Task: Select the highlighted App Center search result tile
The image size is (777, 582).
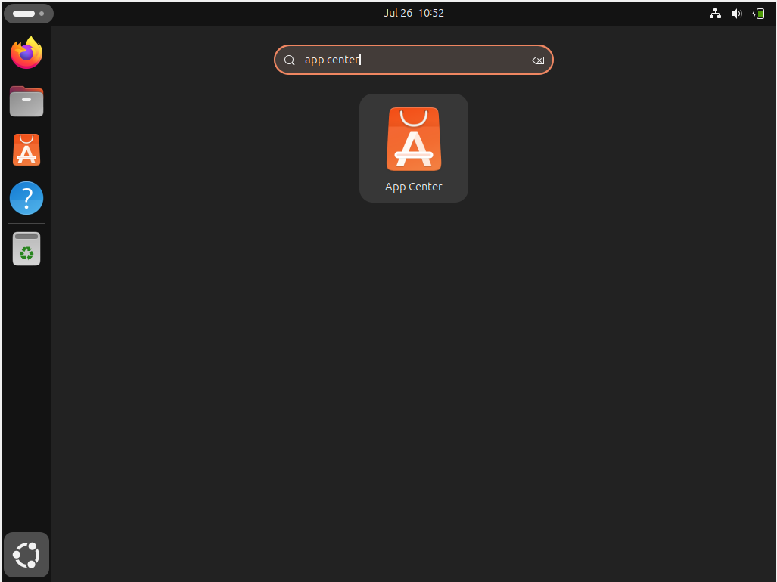Action: [414, 148]
